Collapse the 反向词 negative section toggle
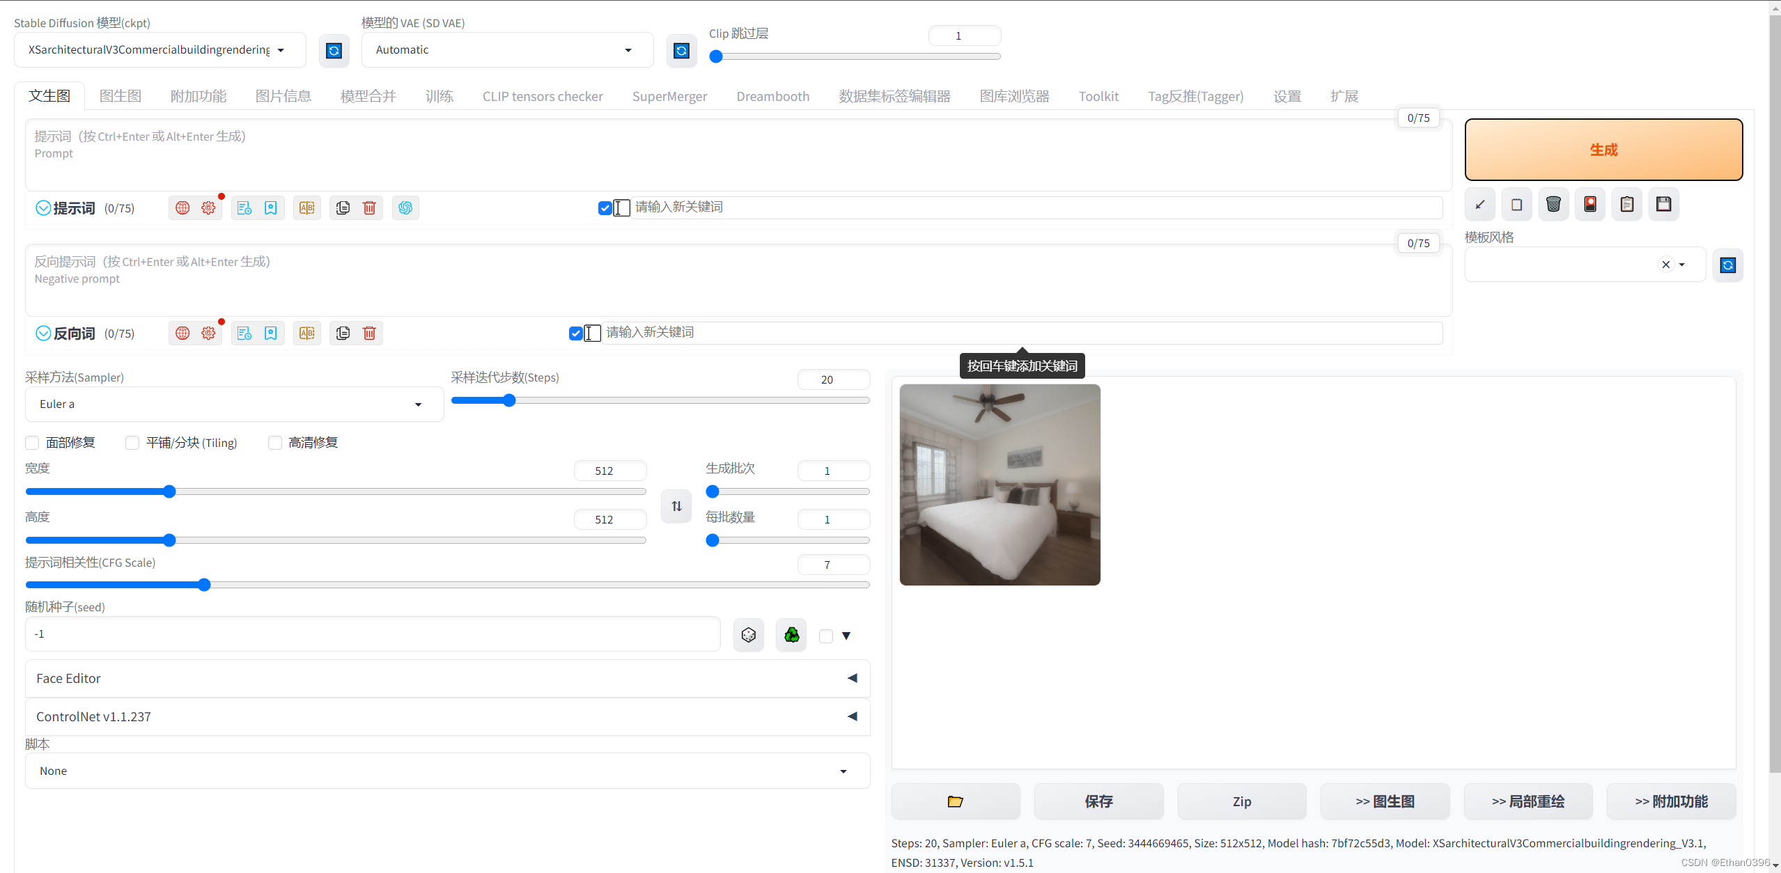Viewport: 1781px width, 873px height. 43,333
